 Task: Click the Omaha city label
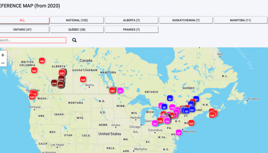pos(116,125)
